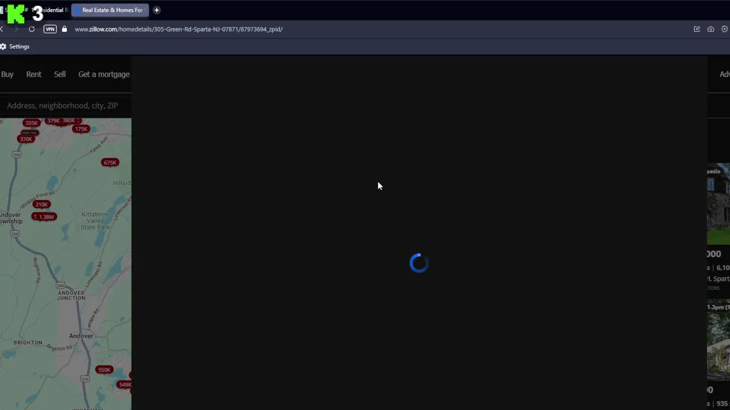Take a snapshot with camera icon
The height and width of the screenshot is (410, 730).
click(711, 29)
